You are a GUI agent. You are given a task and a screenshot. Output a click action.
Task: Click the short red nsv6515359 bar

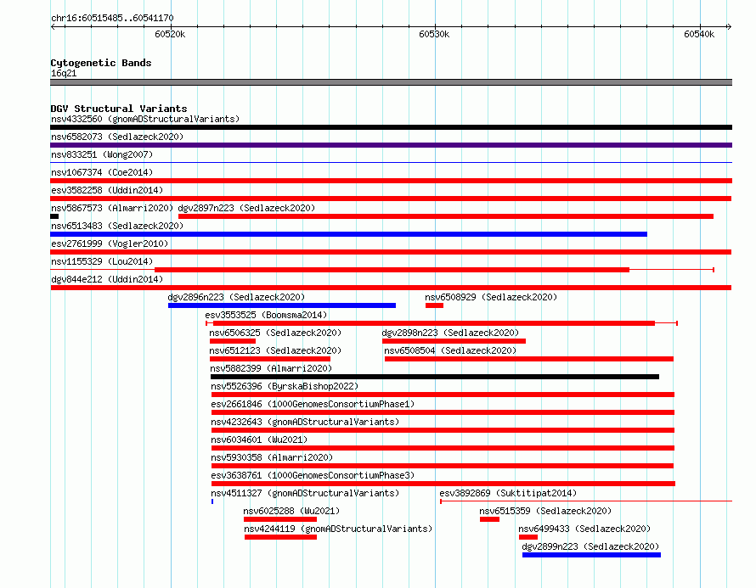489,519
